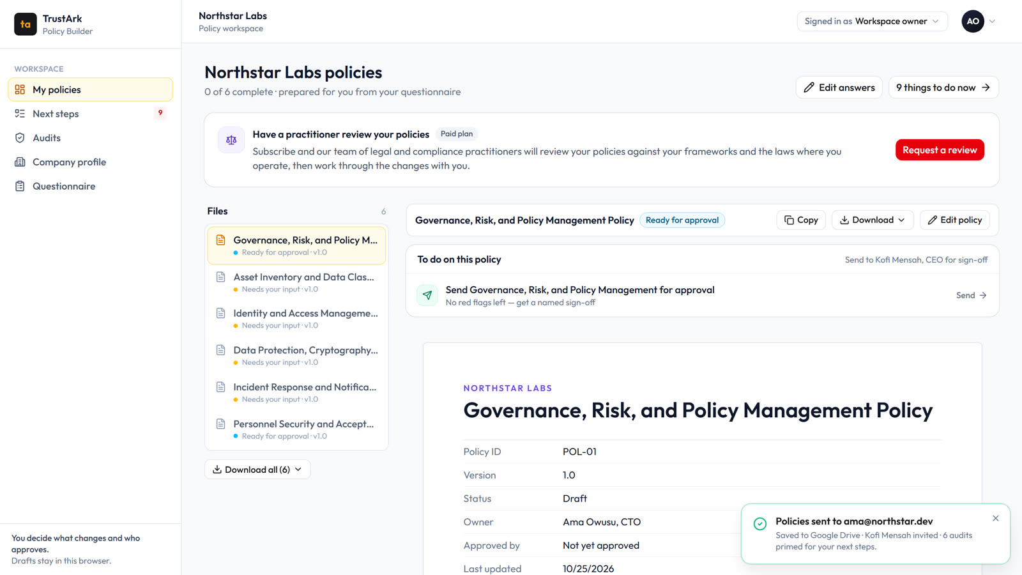Open My policies in sidebar

coord(90,89)
